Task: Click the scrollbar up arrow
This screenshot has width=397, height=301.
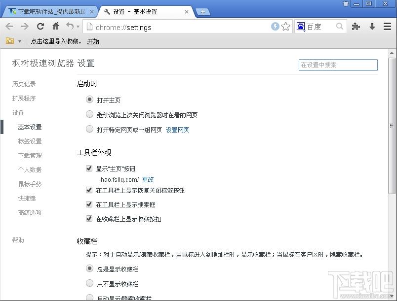Action: tap(392, 53)
